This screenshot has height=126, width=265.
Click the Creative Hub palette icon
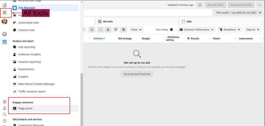[x=15, y=30]
